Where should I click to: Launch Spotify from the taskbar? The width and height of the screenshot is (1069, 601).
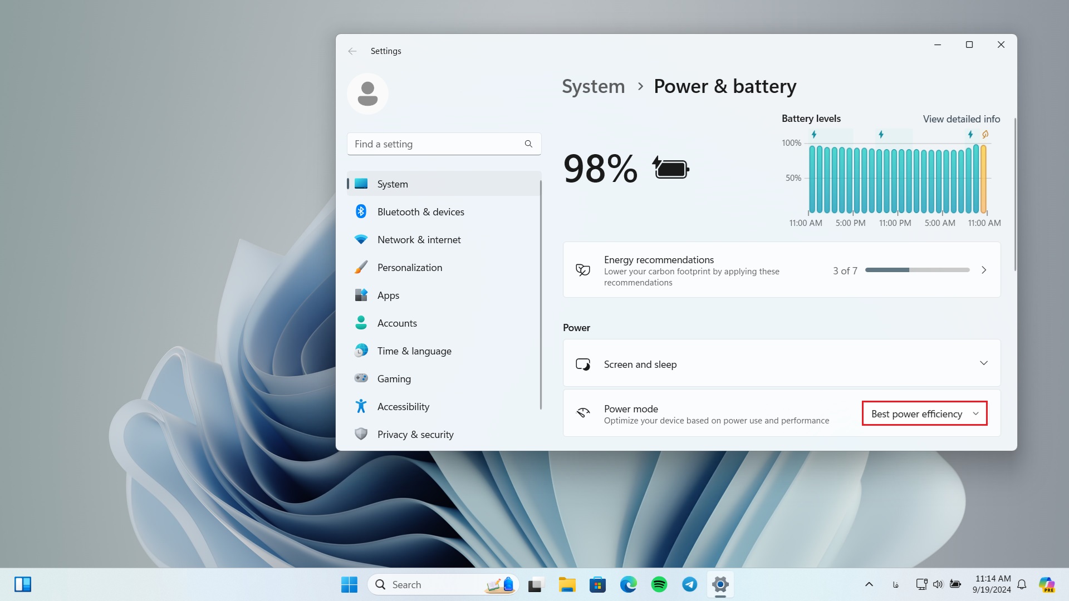coord(659,584)
